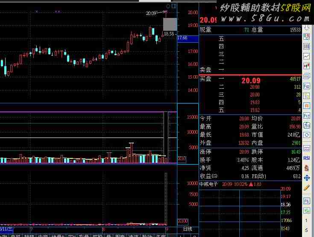Click the large red 20.0 price header
The width and height of the screenshot is (314, 237).
[x=208, y=20]
